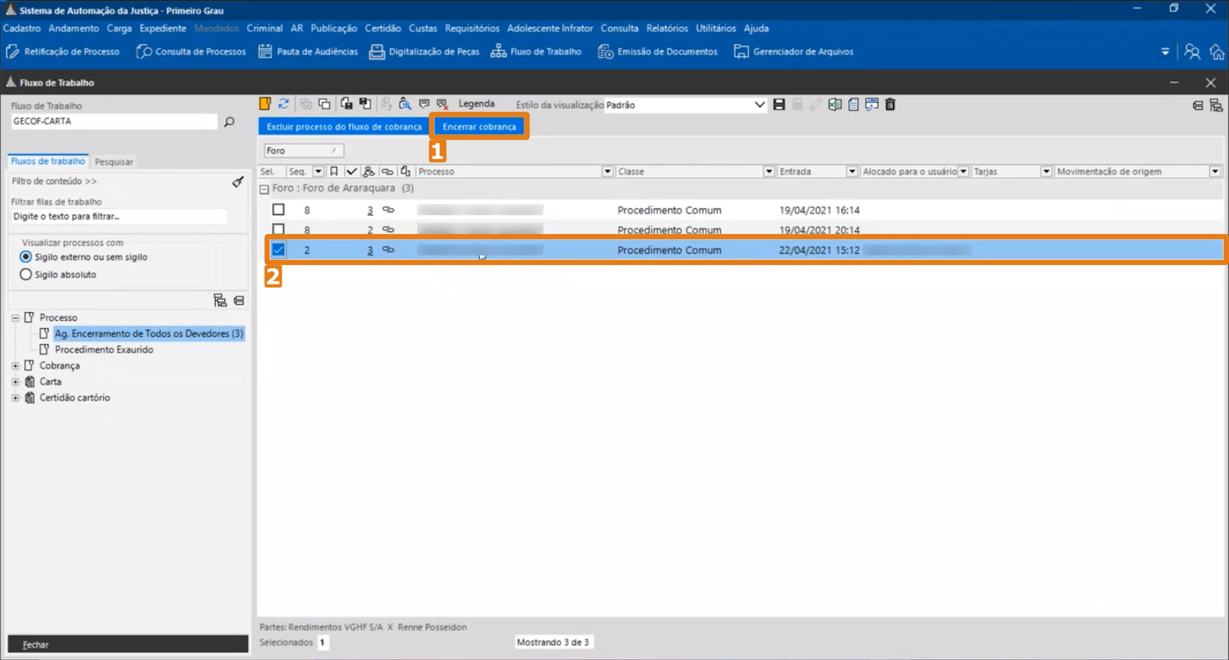Open Entrada column filter dropdown
Screen dimensions: 1229x660
click(x=851, y=171)
